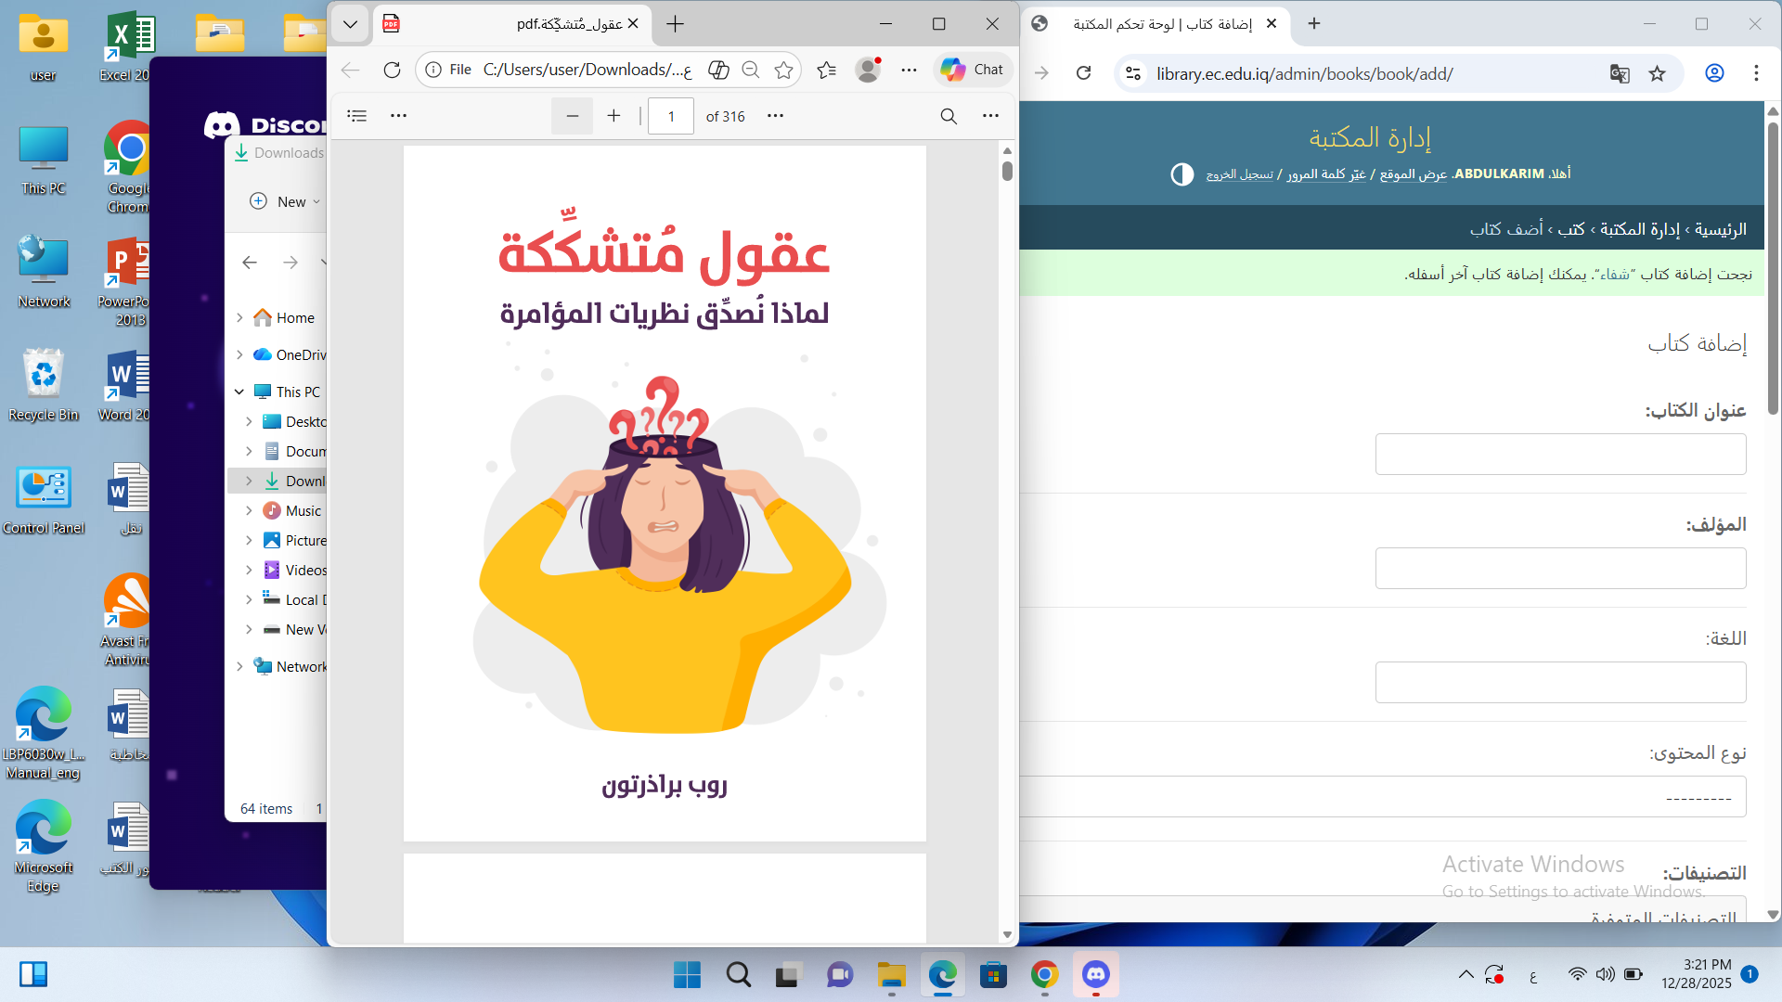
Task: Click the PDF page number field
Action: pos(671,116)
